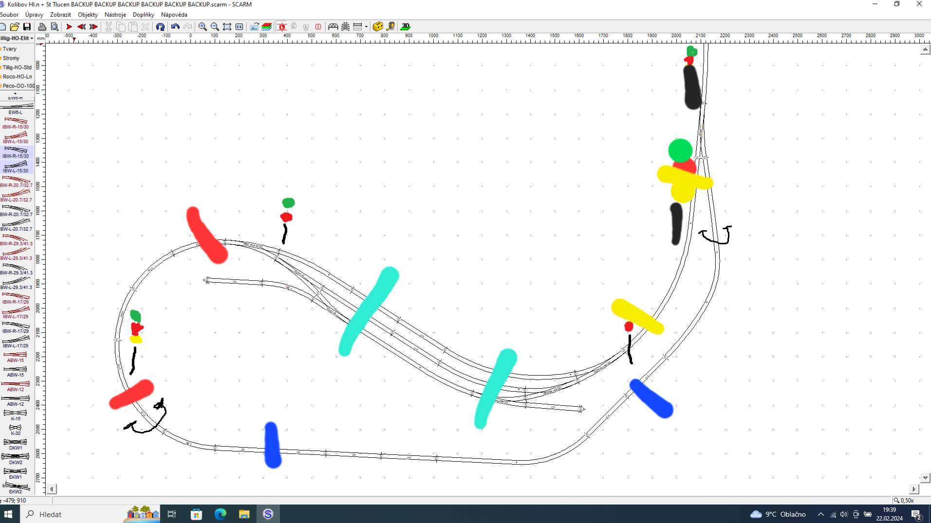Expand the toolbar options dropdown arrow
Image resolution: width=931 pixels, height=523 pixels.
coord(366,27)
